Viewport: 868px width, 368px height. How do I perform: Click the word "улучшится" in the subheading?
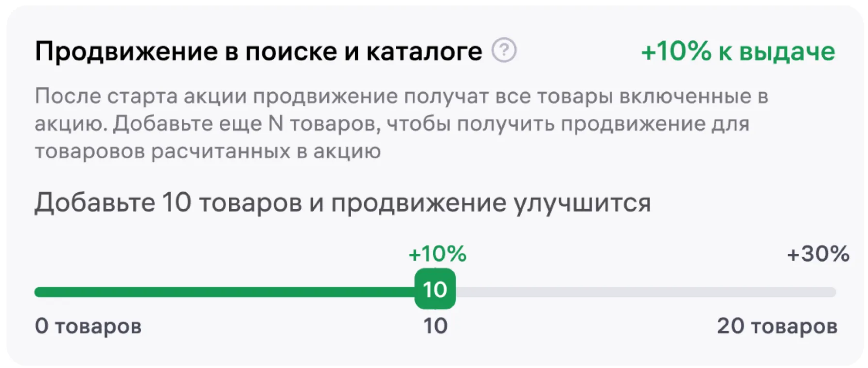(582, 202)
